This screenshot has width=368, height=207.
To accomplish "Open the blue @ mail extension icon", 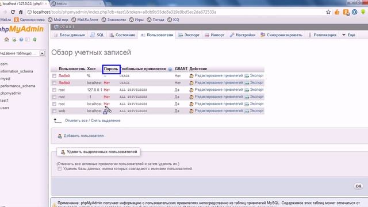I will 354,12.
